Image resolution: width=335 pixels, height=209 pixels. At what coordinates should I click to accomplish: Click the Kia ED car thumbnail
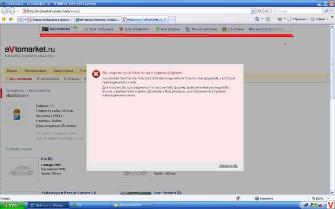tap(22, 170)
